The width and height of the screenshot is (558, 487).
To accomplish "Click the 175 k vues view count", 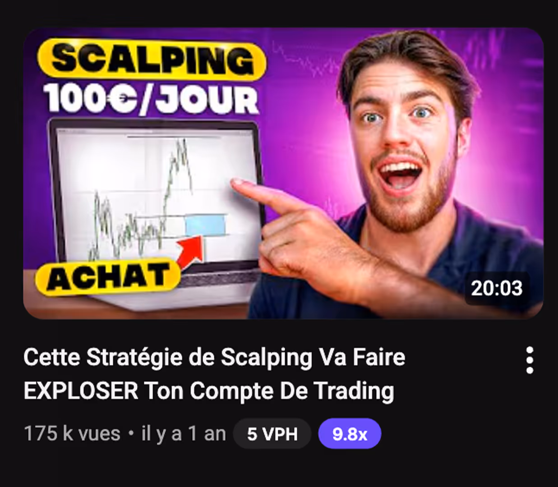I will pyautogui.click(x=72, y=434).
